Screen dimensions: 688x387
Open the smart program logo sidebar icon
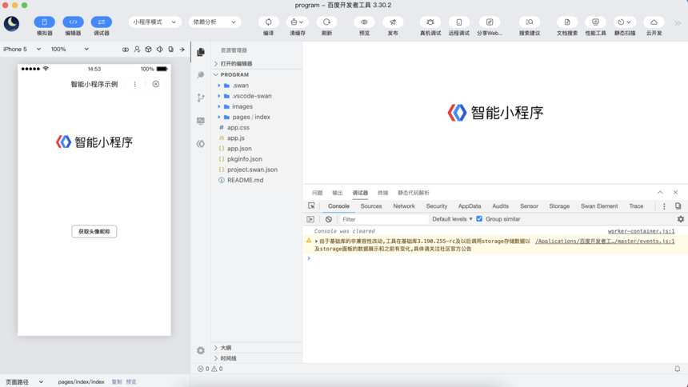tap(201, 143)
